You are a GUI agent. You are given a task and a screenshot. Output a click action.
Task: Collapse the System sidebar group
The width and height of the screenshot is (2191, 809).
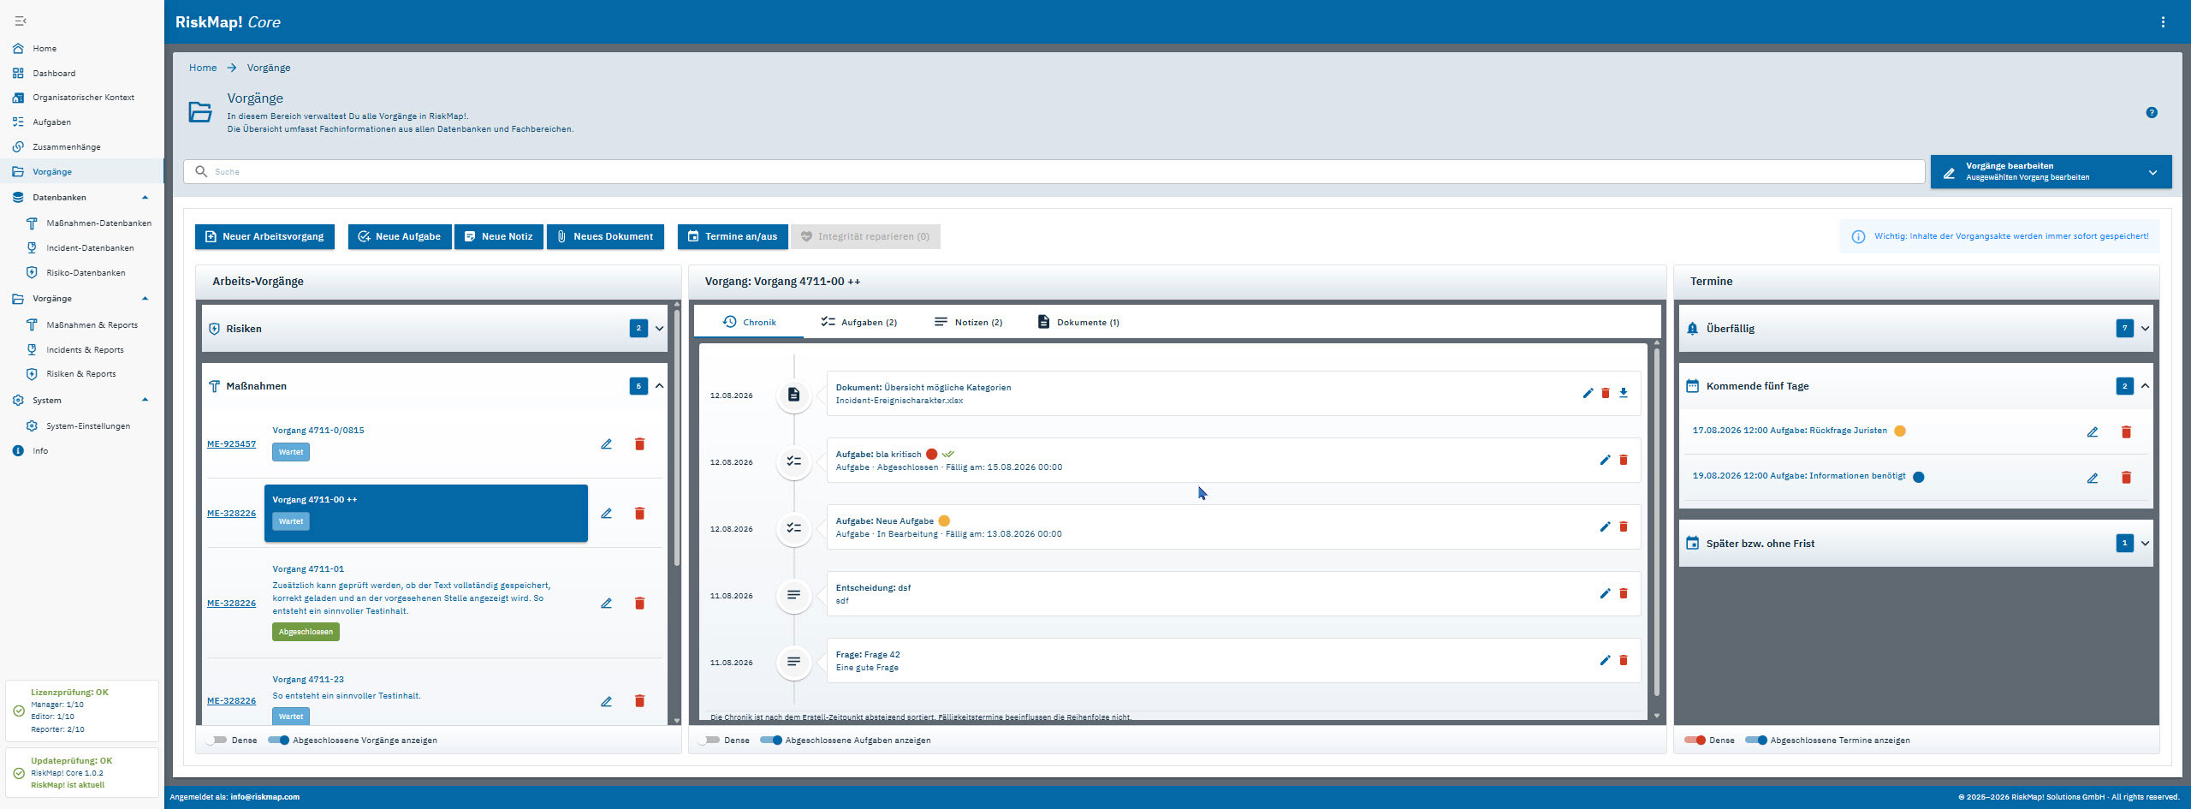[145, 400]
